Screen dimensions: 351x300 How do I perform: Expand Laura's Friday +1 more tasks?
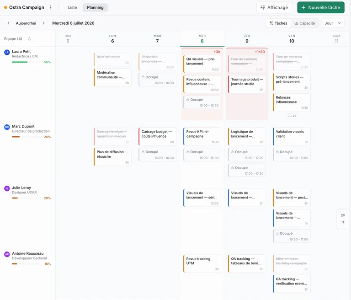[x=292, y=116]
